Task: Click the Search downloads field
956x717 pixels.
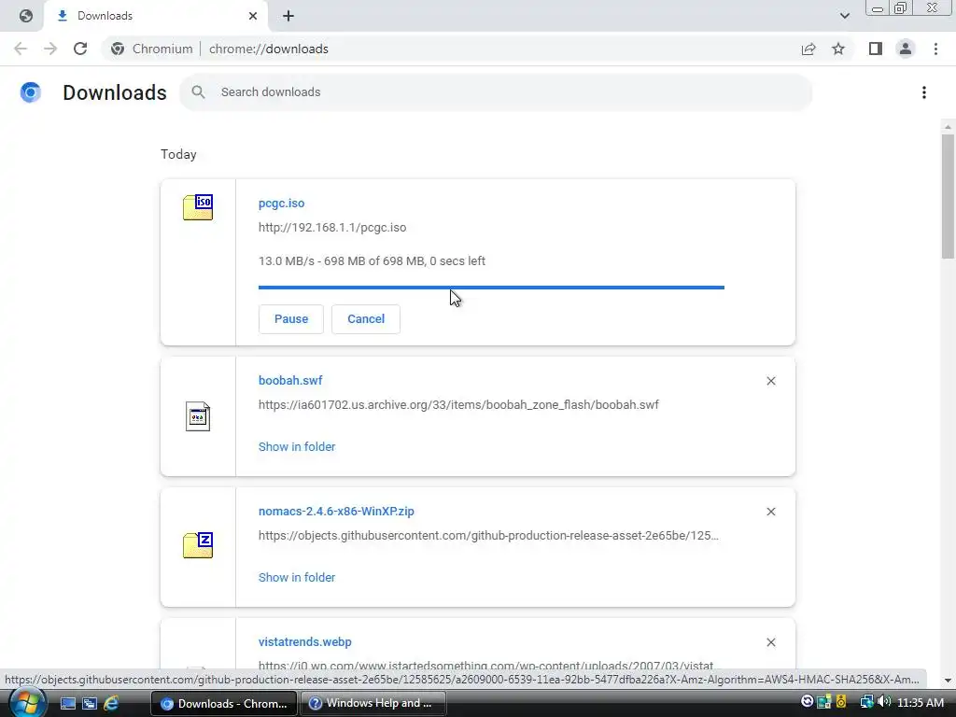Action: click(x=496, y=92)
